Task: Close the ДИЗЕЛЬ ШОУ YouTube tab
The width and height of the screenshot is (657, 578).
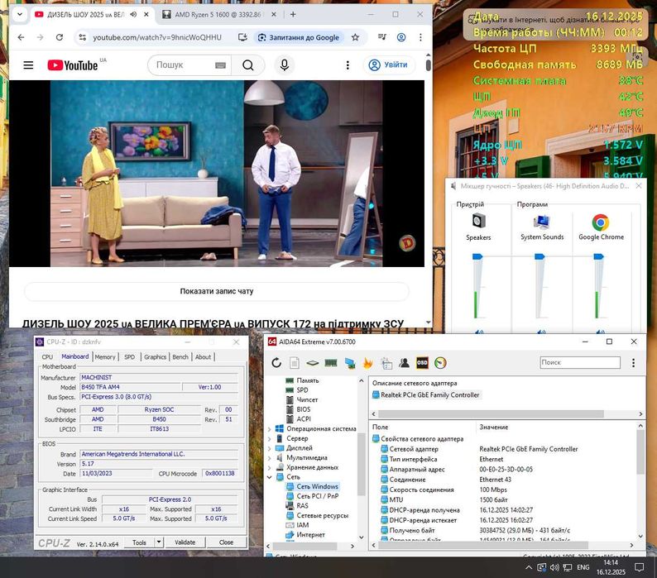Action: [146, 14]
